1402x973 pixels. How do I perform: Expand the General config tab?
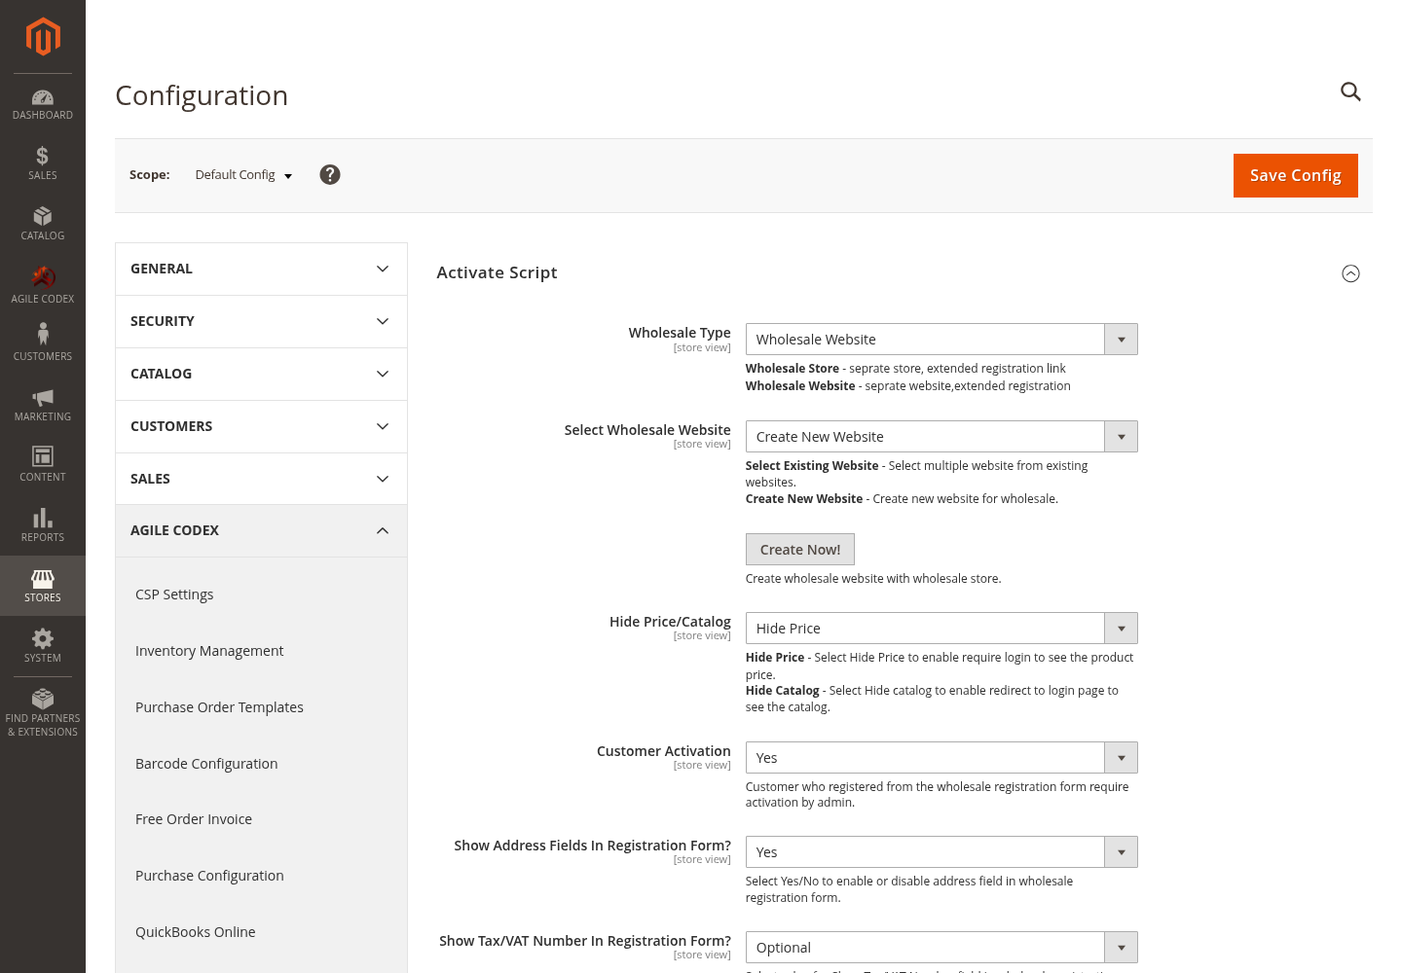[261, 269]
